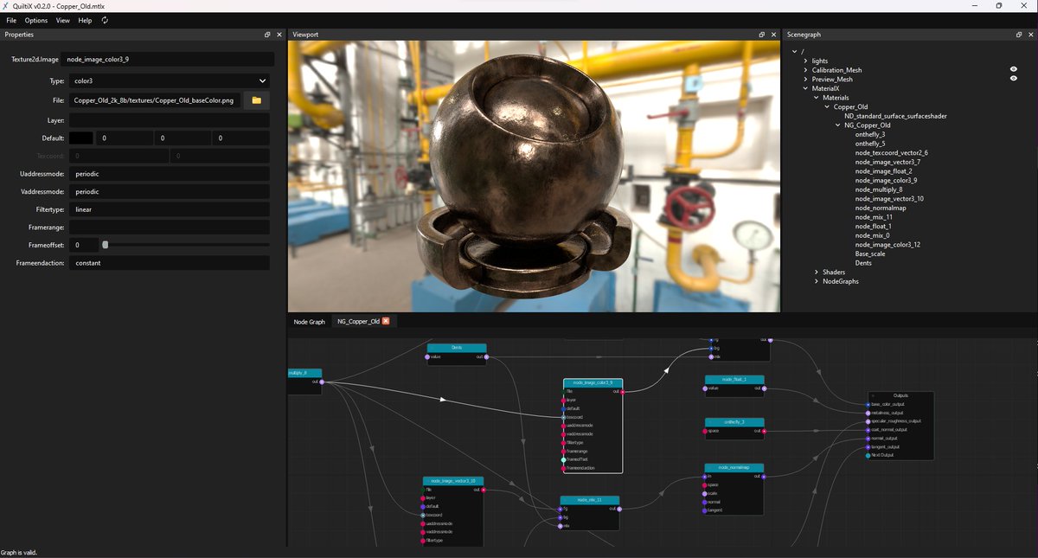Viewport: 1038px width, 558px height.
Task: Click the reload icon in menu bar
Action: pyautogui.click(x=106, y=20)
